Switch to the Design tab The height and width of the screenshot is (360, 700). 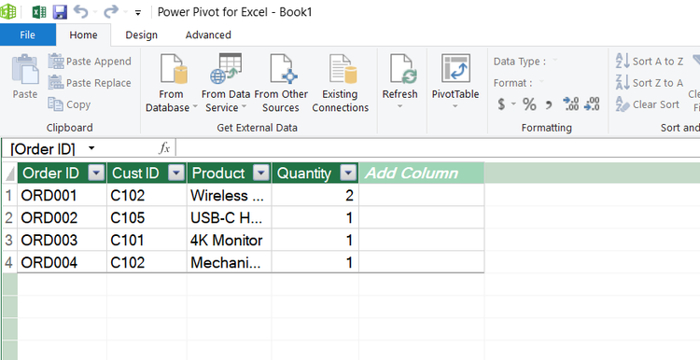tap(142, 35)
